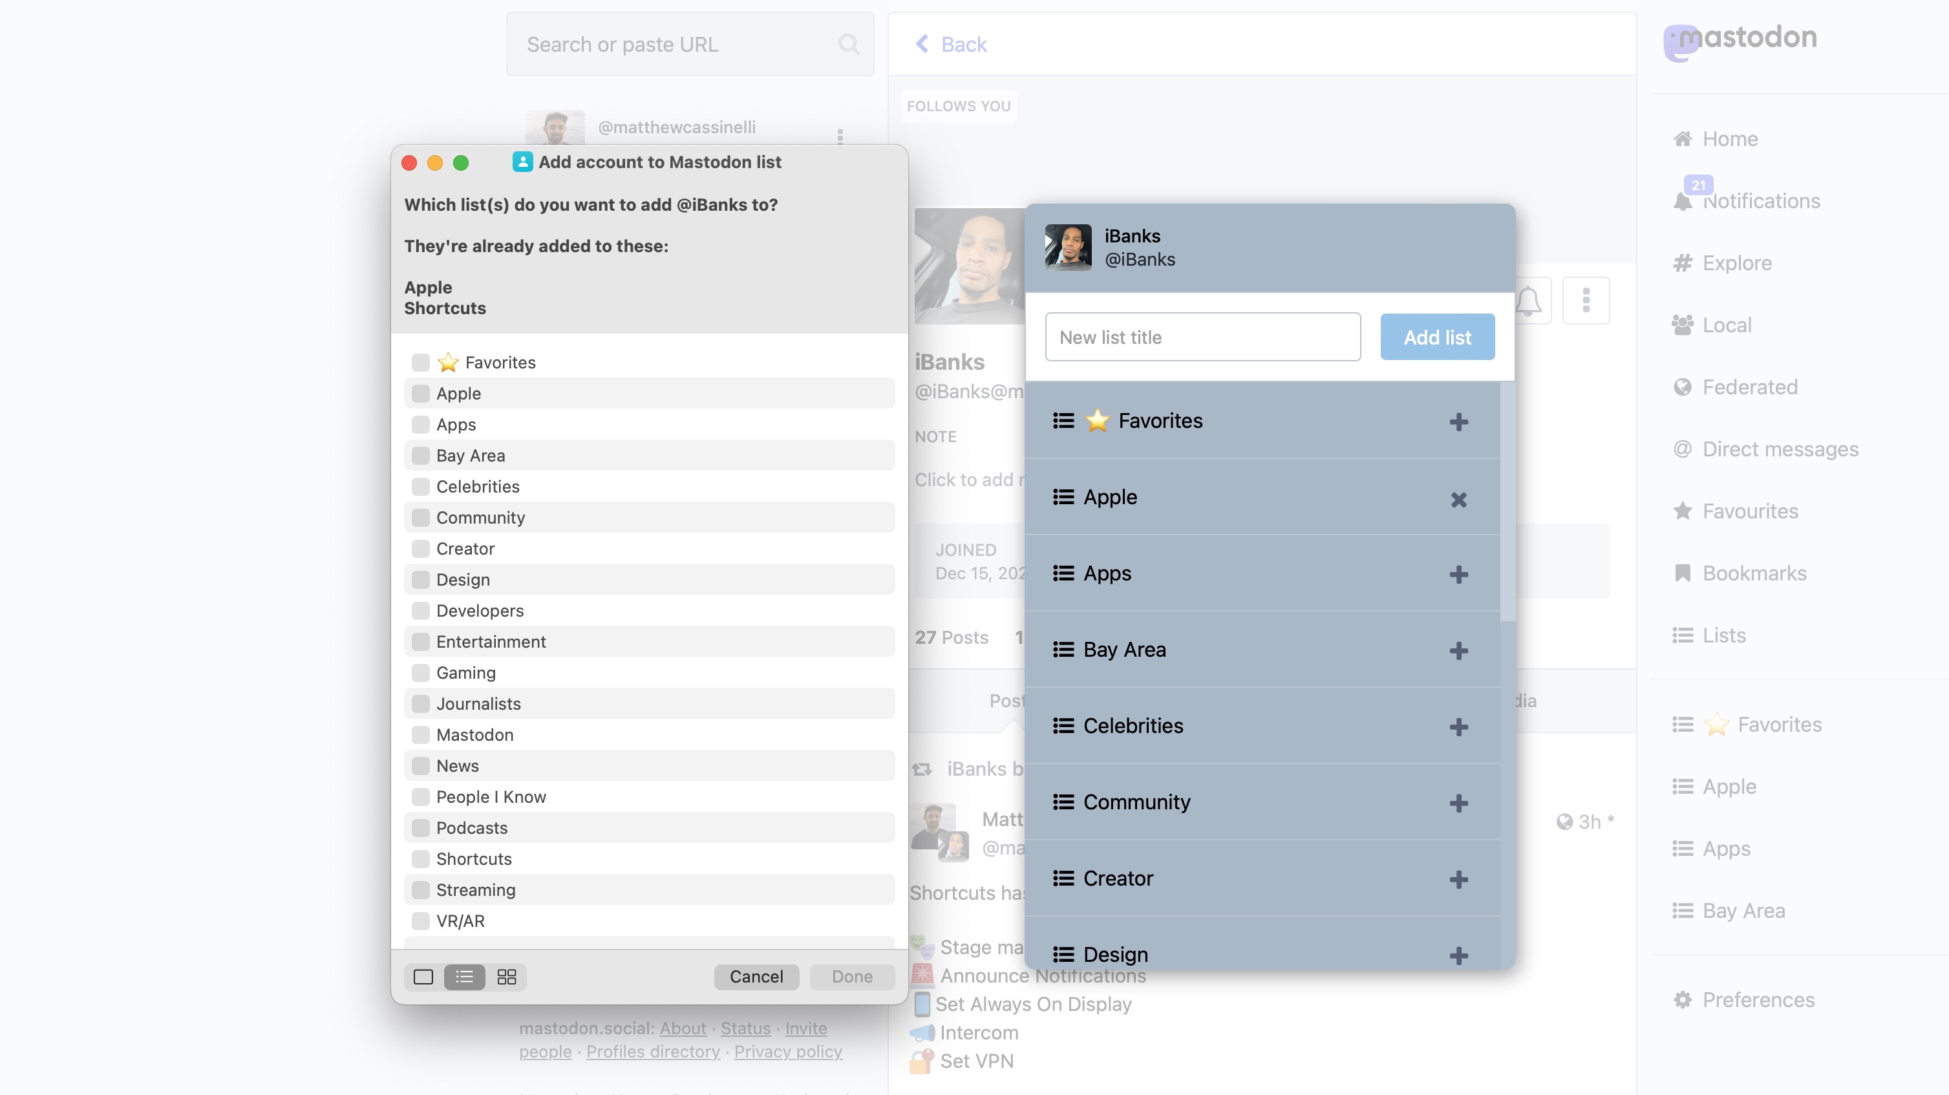Click the Preferences gear icon
This screenshot has height=1095, width=1949.
pos(1683,1001)
